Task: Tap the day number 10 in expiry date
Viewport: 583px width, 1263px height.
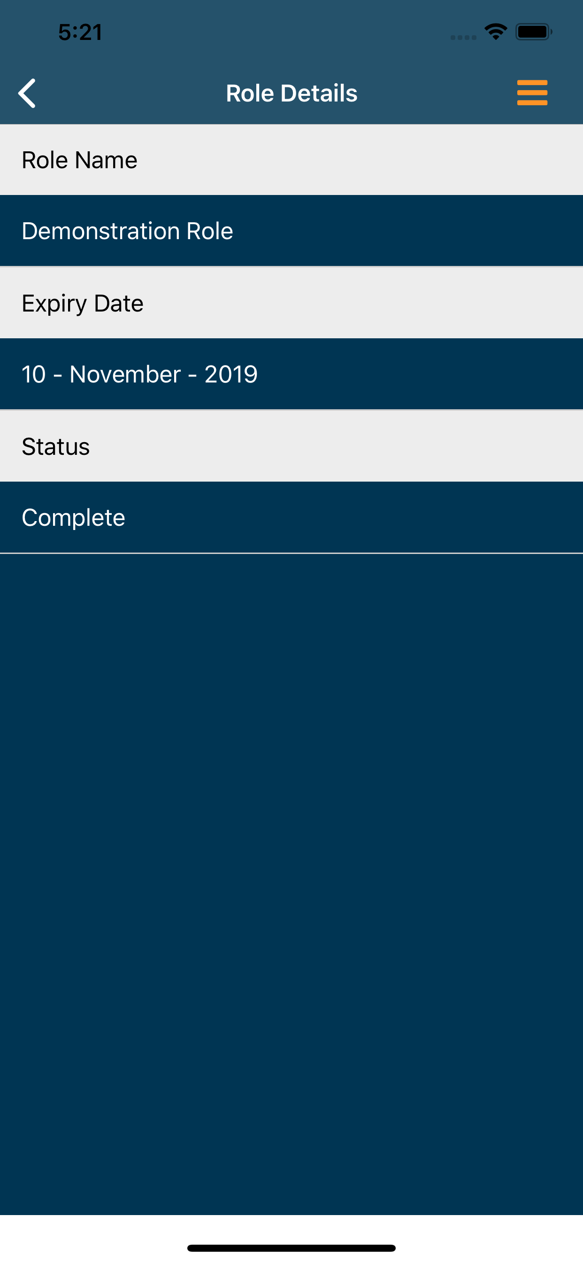Action: [33, 374]
